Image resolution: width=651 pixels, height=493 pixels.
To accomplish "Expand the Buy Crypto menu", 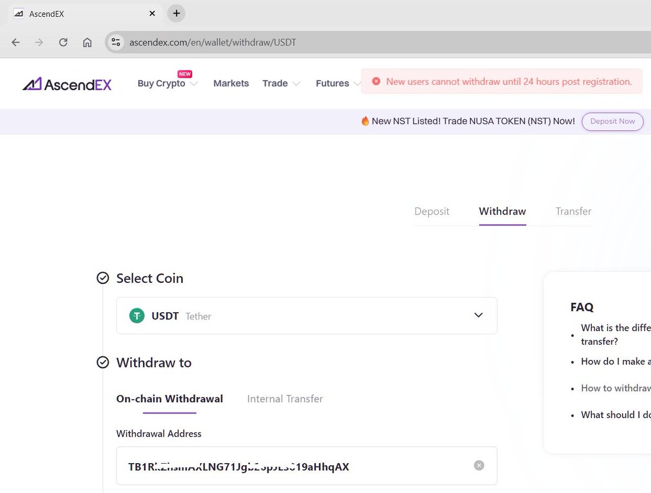I will coord(168,84).
